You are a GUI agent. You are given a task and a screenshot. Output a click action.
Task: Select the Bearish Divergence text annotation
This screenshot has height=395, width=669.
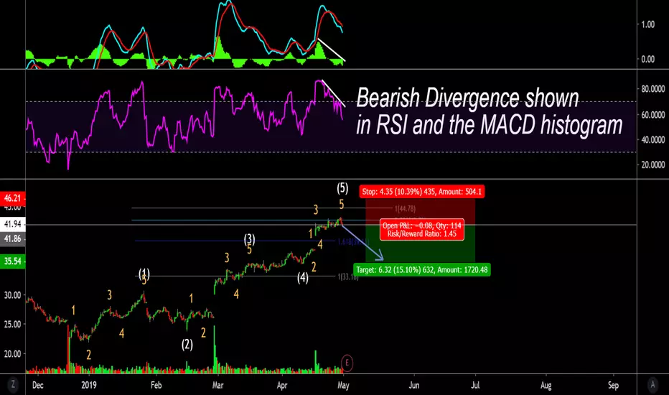[489, 111]
